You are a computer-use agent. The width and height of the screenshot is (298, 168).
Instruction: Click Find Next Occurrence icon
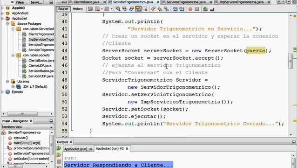pos(131,9)
